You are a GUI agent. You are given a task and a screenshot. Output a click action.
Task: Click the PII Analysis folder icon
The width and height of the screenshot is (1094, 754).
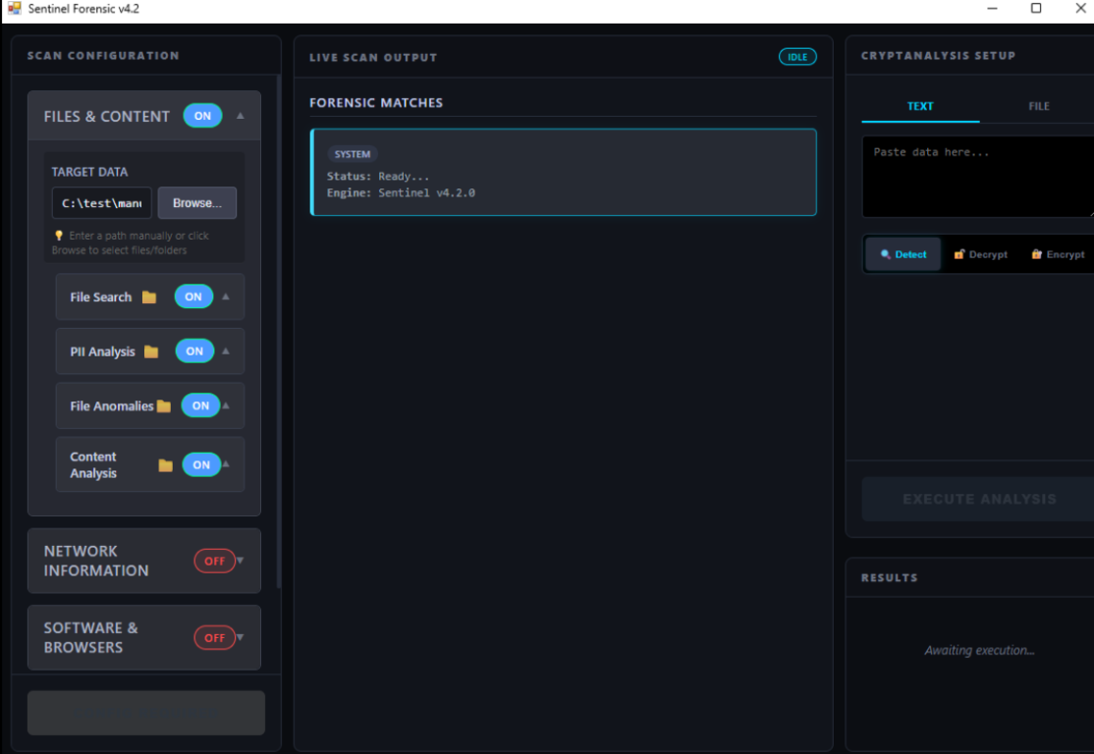[151, 351]
